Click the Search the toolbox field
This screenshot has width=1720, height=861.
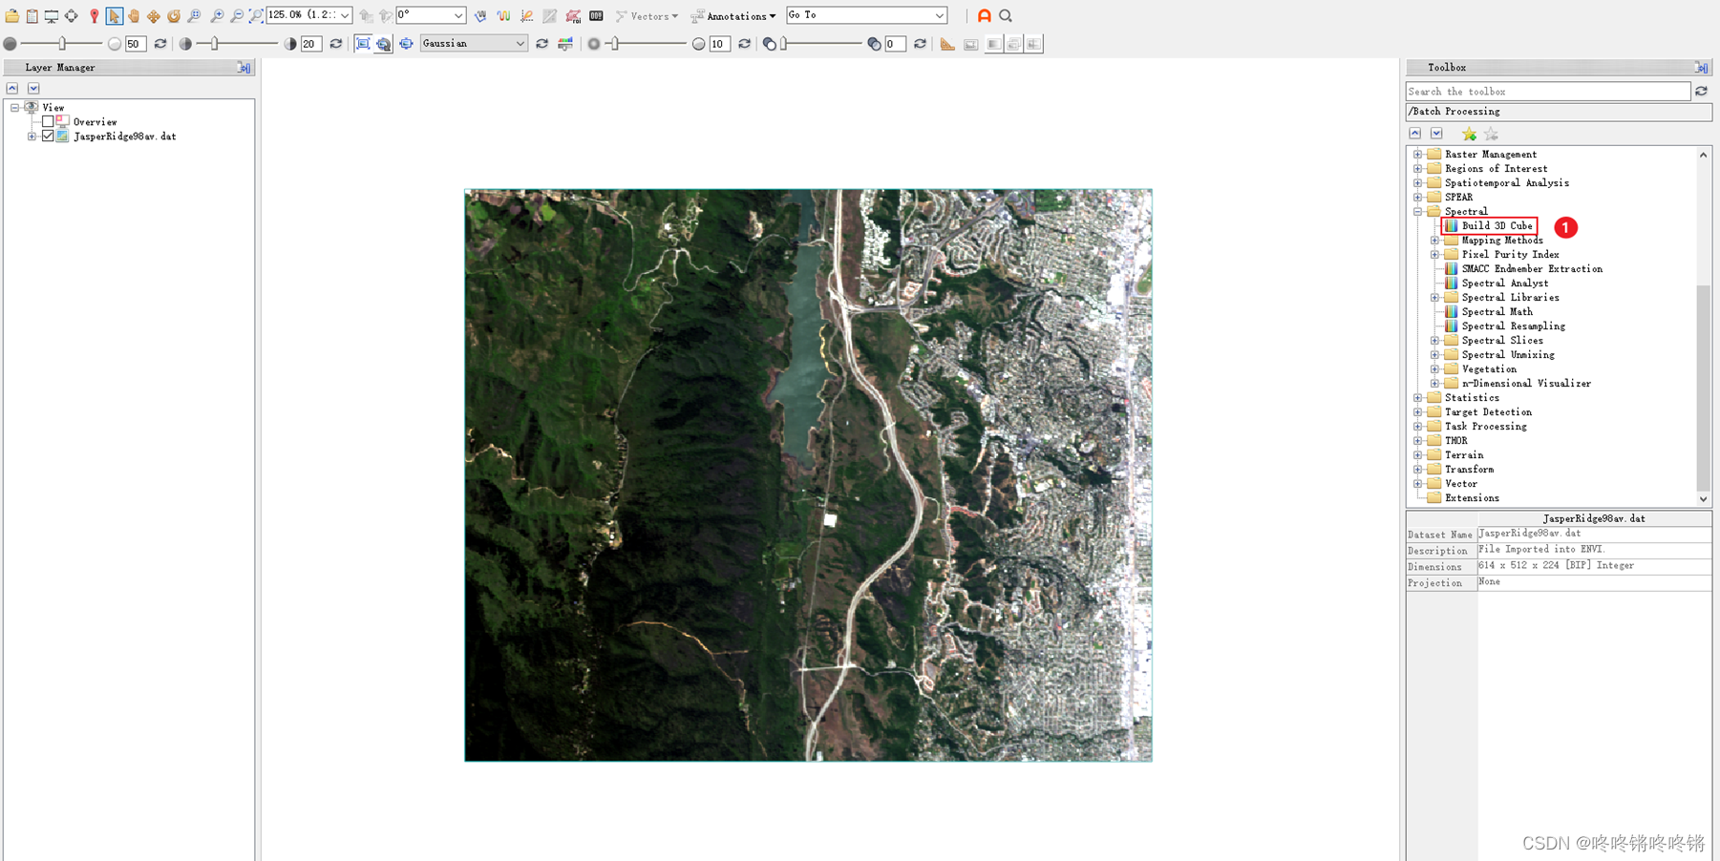coord(1548,92)
